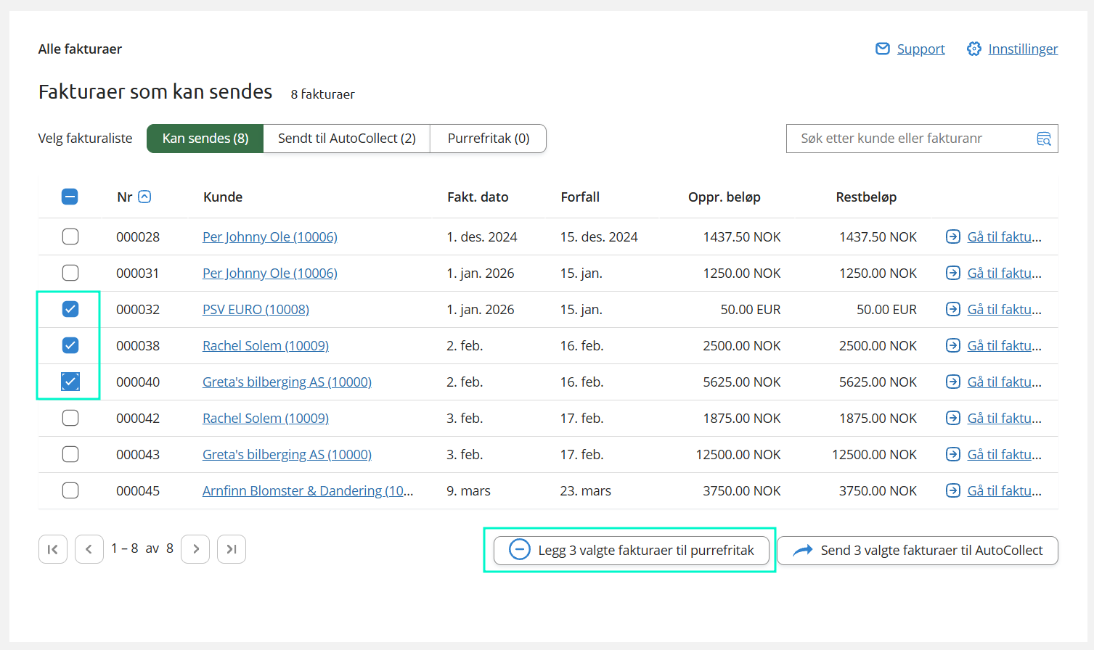Click invoice number 000032 cell

pos(138,309)
